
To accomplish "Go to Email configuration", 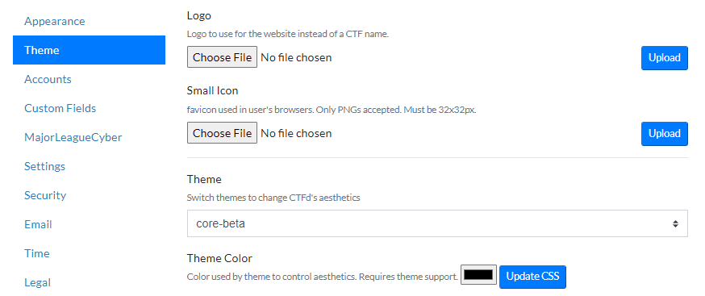I will point(38,224).
